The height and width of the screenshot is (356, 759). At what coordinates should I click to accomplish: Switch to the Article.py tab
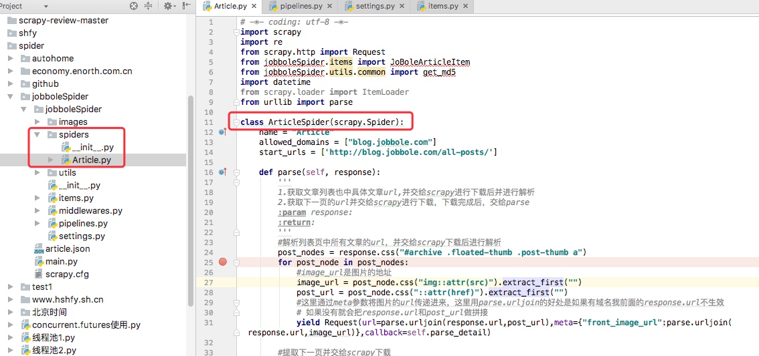tap(232, 6)
